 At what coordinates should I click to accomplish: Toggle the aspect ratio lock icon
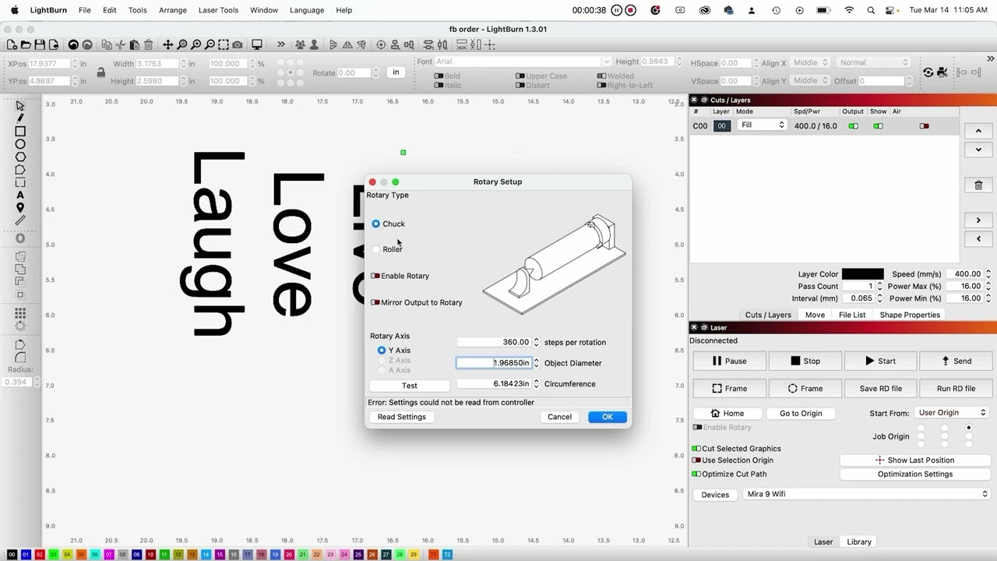coord(100,72)
